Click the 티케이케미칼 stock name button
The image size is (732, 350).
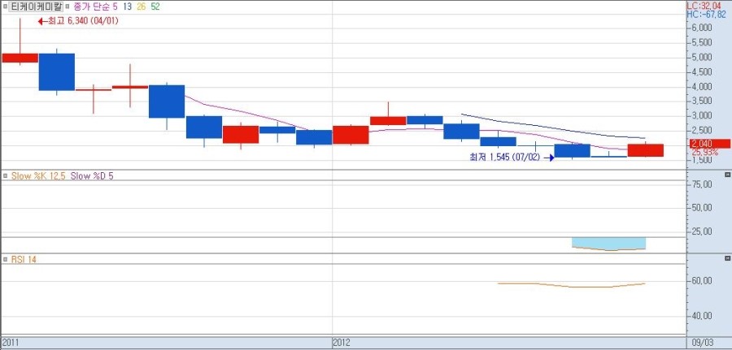click(36, 6)
